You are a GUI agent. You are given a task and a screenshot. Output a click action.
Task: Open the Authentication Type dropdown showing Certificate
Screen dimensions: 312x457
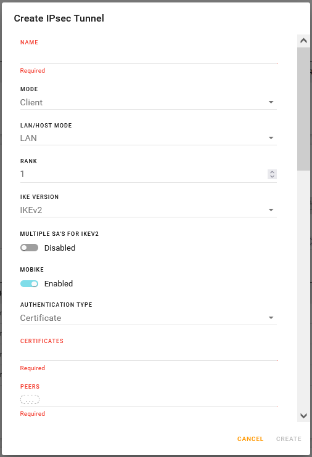pos(148,318)
